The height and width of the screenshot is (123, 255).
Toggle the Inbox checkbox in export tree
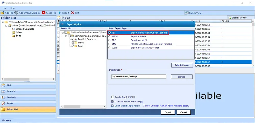point(73,42)
